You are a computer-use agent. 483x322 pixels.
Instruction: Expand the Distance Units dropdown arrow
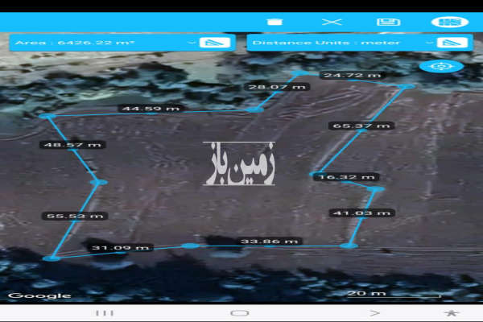pos(429,42)
